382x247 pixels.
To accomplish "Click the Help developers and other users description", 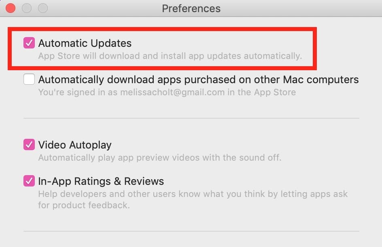I will pos(193,194).
